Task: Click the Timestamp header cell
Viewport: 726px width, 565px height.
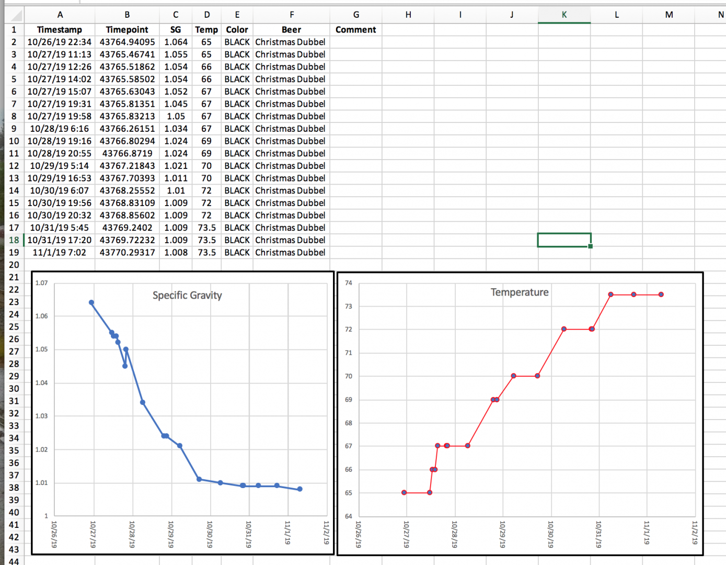Action: click(x=60, y=30)
